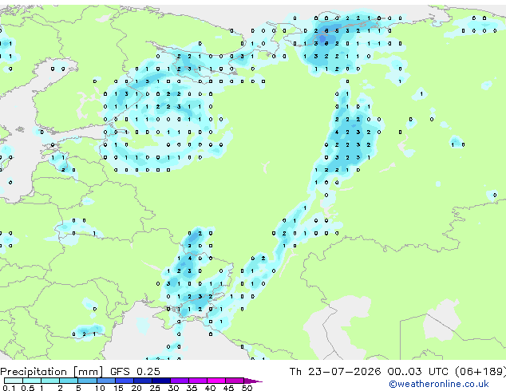Click the '0.1' legend scale label

coord(9,388)
